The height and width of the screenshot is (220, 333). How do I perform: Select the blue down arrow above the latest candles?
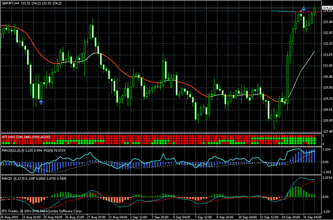tap(304, 9)
